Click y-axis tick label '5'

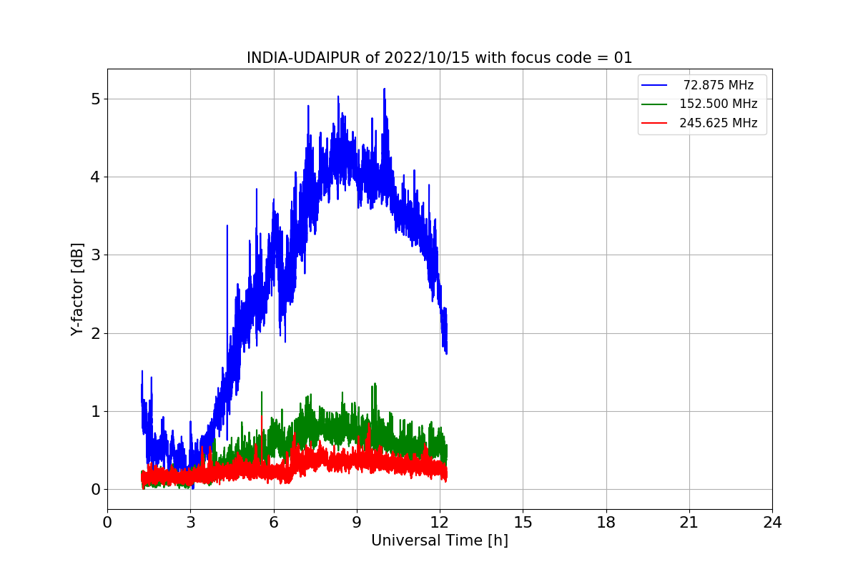(x=96, y=99)
